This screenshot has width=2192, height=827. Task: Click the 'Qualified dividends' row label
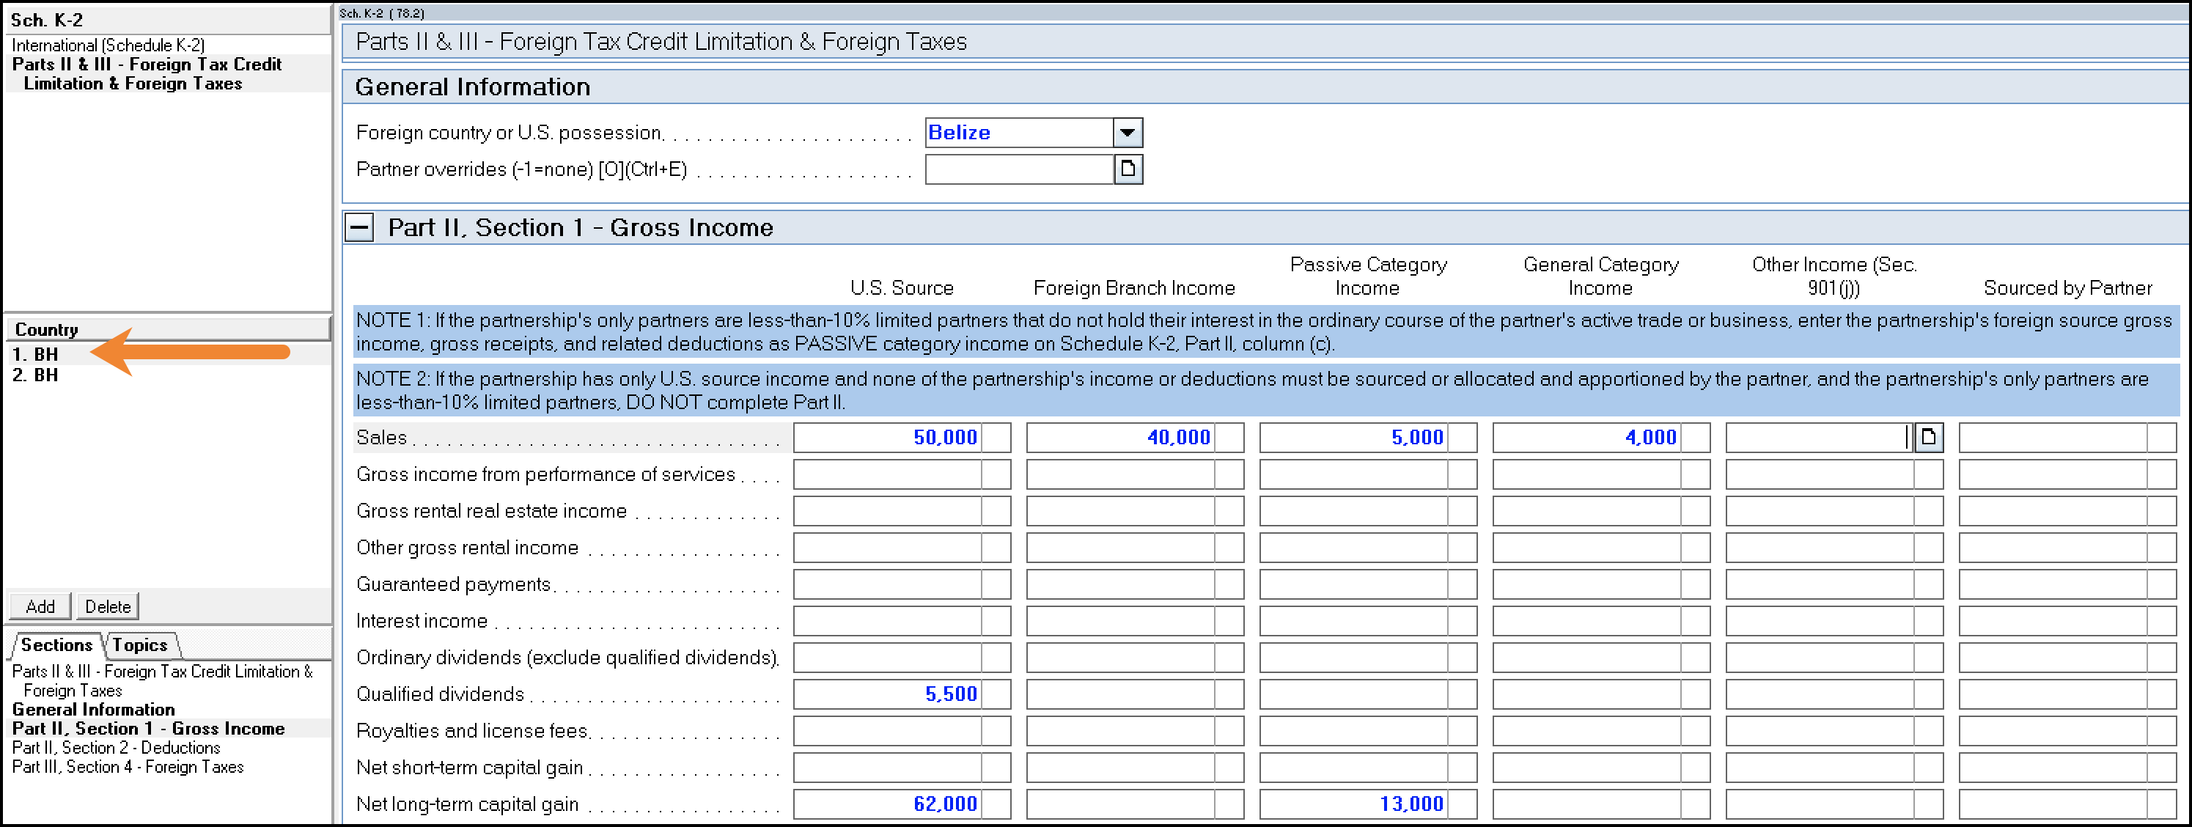(440, 694)
